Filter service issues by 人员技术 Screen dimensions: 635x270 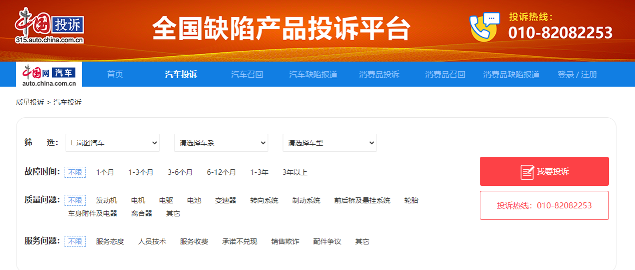(x=152, y=241)
